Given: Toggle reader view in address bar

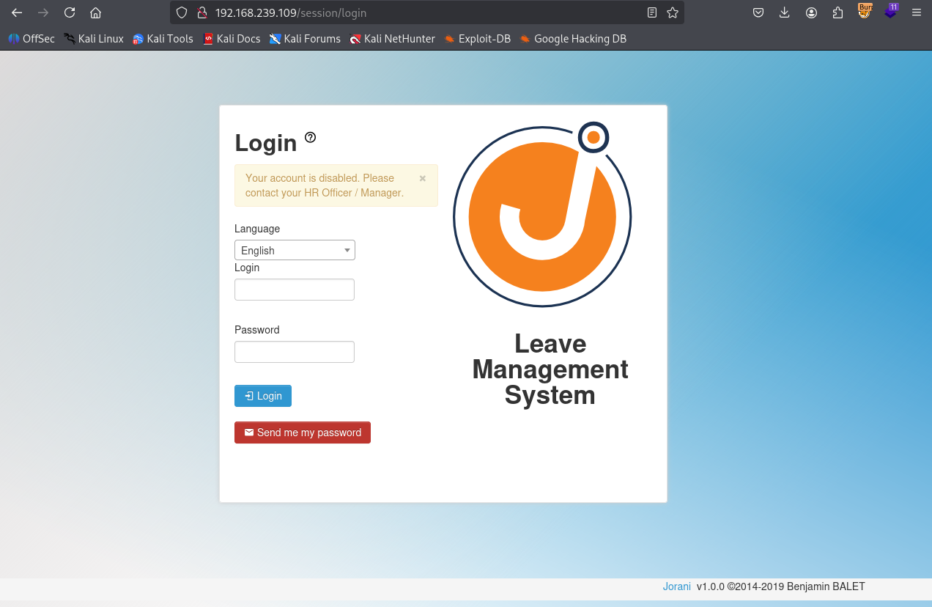Looking at the screenshot, I should pos(652,12).
